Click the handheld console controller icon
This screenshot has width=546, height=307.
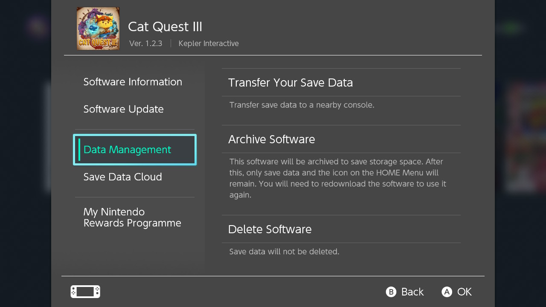85,292
